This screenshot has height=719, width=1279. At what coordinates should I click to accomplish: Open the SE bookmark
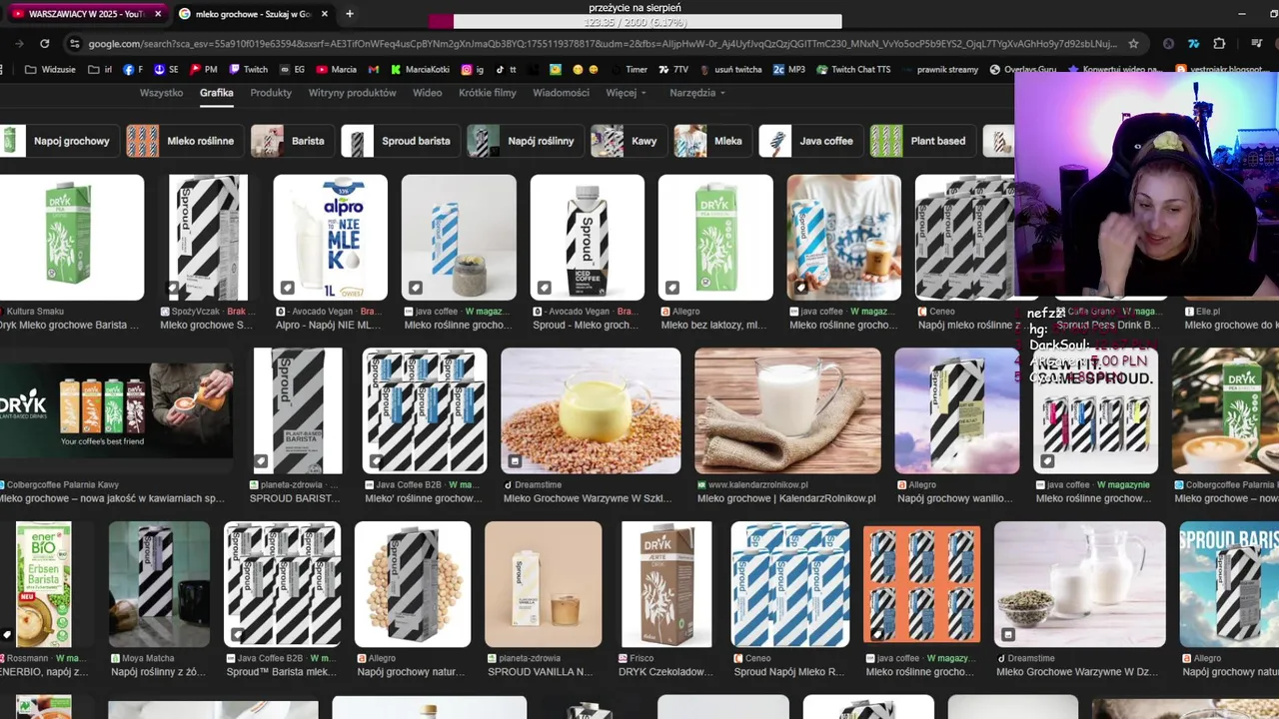[x=167, y=70]
